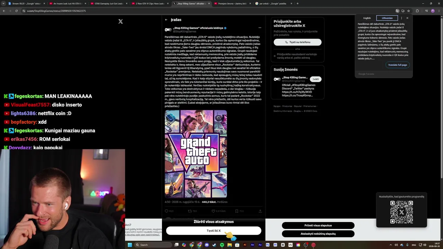Launch Adobe Illustrator from the taskbar
Screen dimensions: 443x249
point(245,245)
